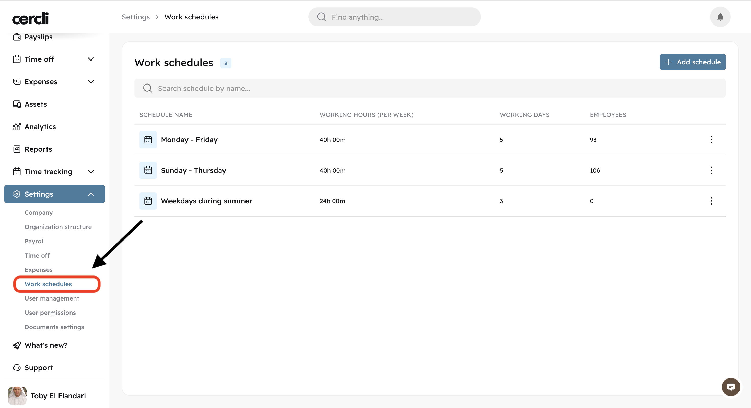Click the Add schedule button
The width and height of the screenshot is (751, 408).
[x=693, y=62]
